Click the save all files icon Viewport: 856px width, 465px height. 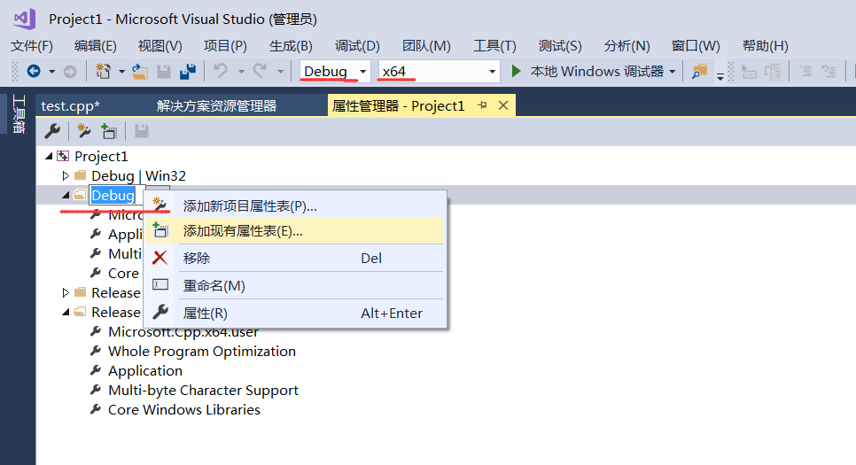[x=188, y=72]
